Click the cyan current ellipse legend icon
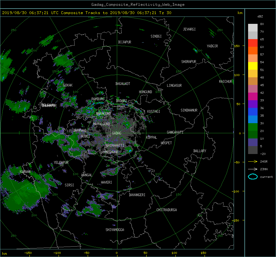The height and width of the screenshot is (257, 276). coord(253,177)
